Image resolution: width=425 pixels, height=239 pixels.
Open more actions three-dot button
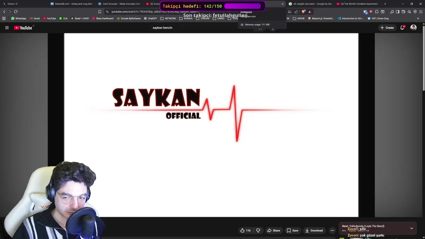coord(332,230)
